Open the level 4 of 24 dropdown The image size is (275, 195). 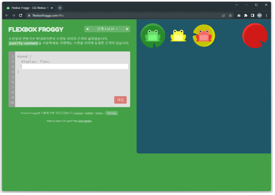pos(107,29)
